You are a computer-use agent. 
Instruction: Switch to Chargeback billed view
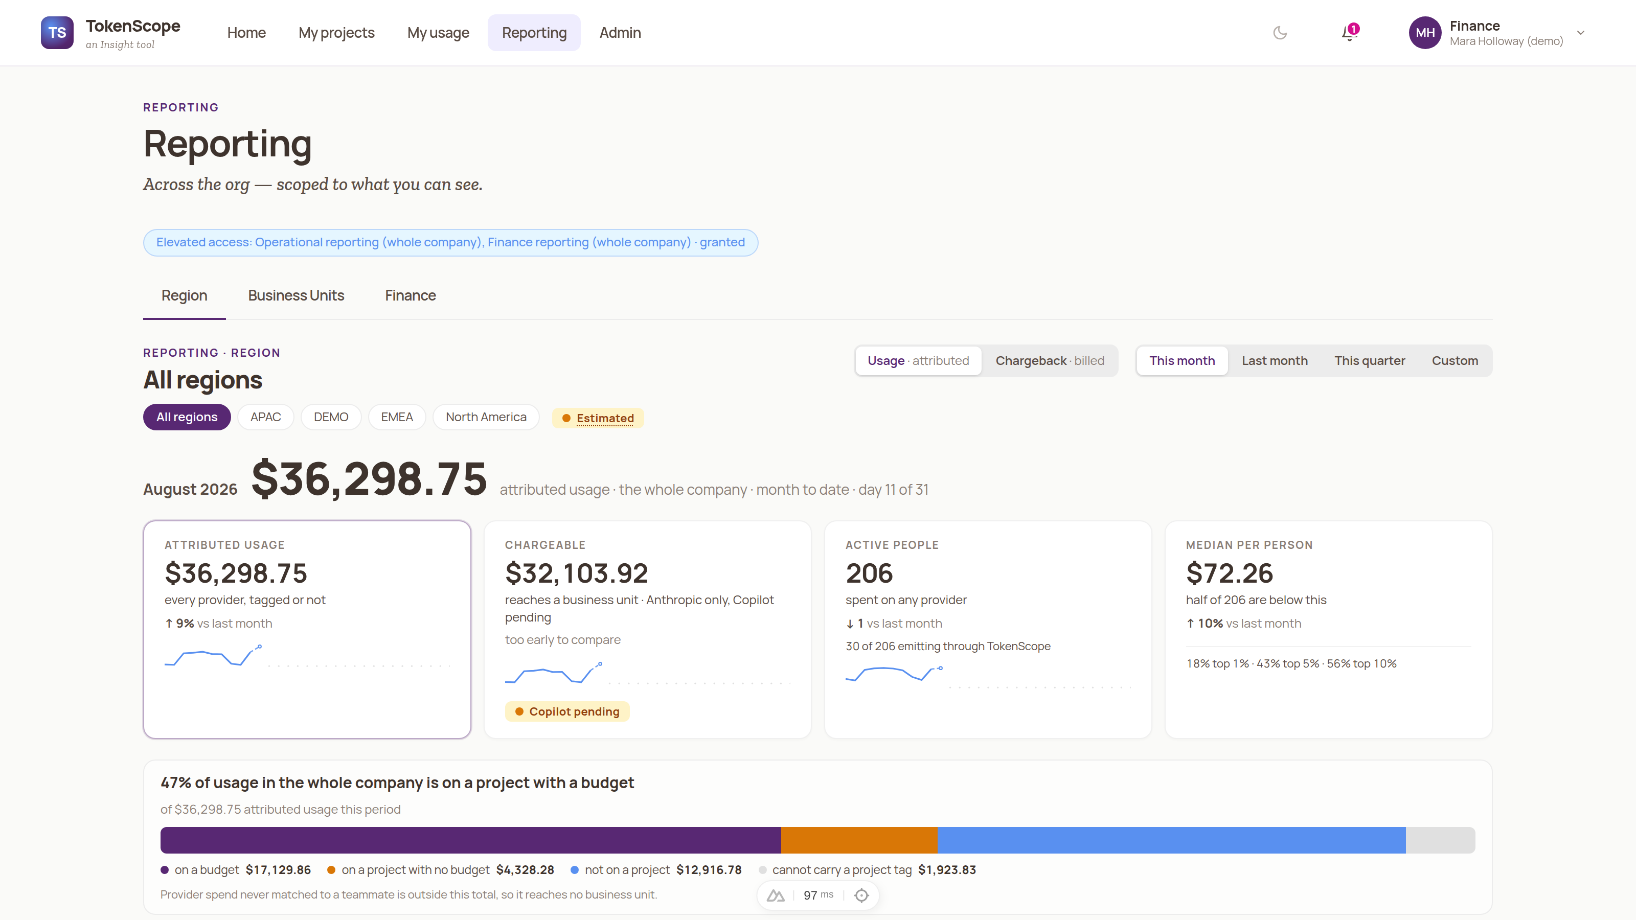(x=1049, y=361)
